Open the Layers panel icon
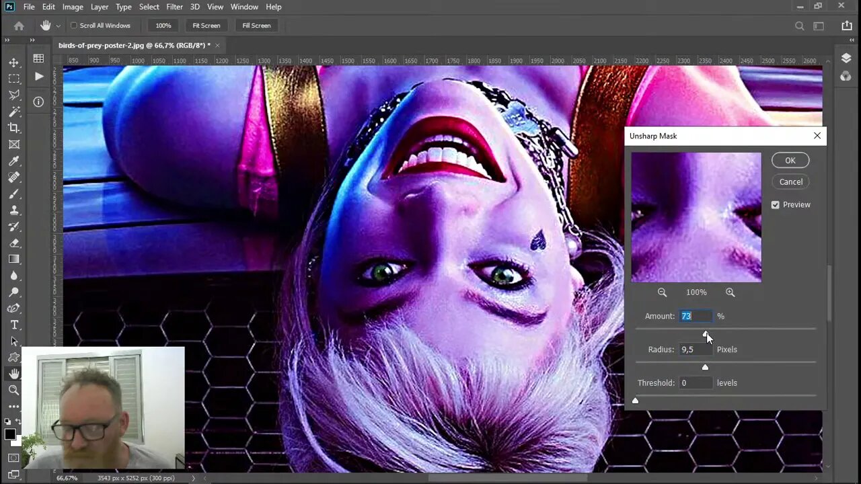861x484 pixels. tap(846, 58)
